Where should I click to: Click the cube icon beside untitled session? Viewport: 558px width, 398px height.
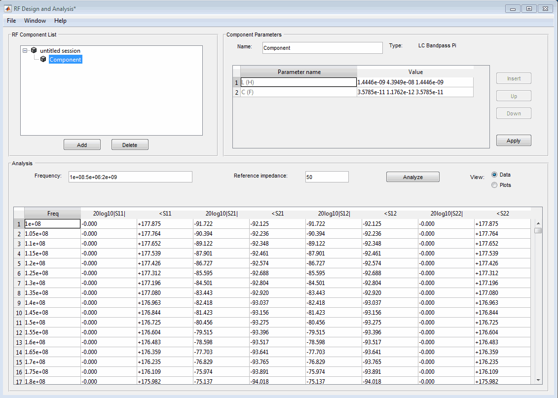[x=34, y=50]
